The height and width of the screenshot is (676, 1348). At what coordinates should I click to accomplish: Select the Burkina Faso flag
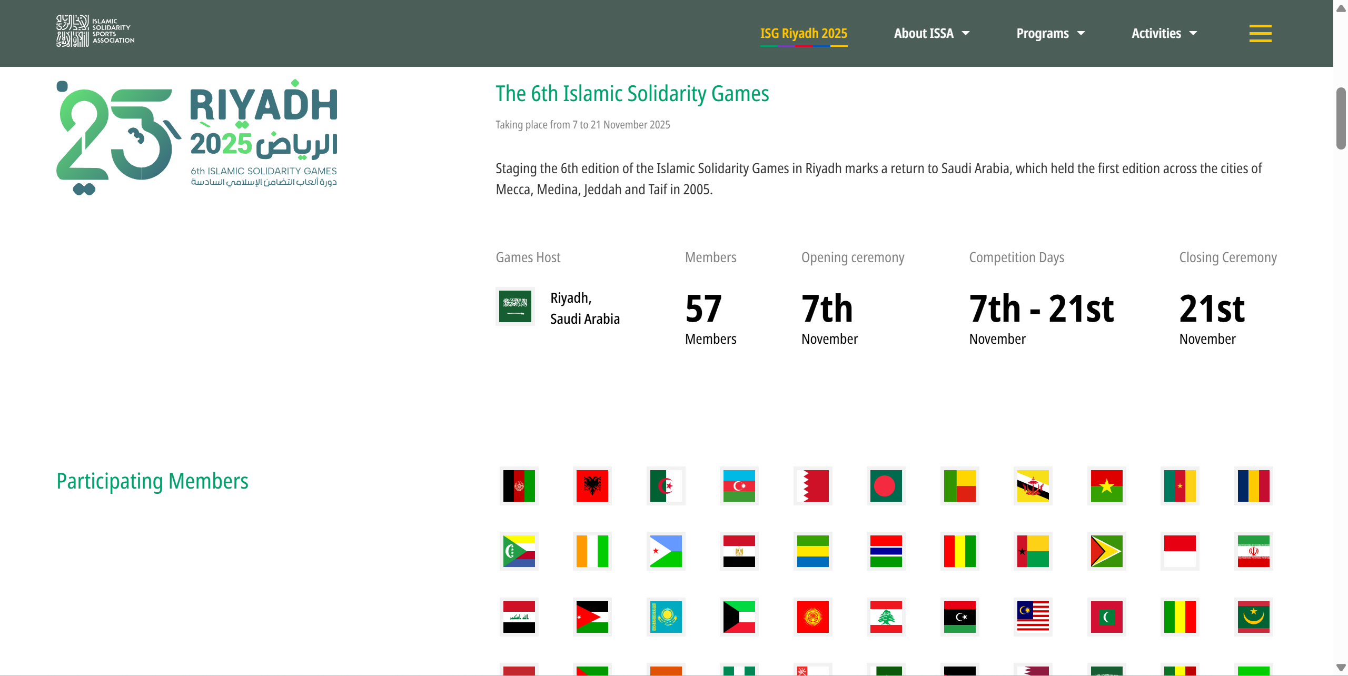pyautogui.click(x=1106, y=485)
